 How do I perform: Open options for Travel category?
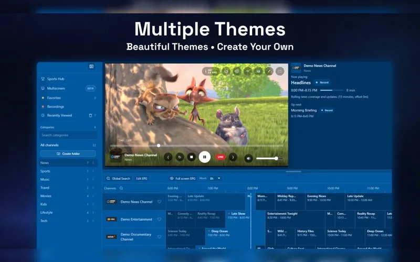pos(93,188)
